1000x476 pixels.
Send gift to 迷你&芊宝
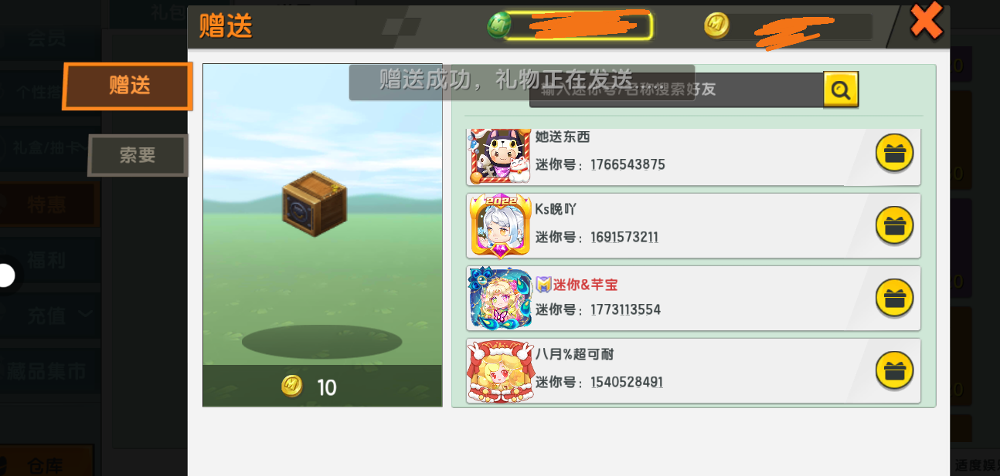pos(894,299)
